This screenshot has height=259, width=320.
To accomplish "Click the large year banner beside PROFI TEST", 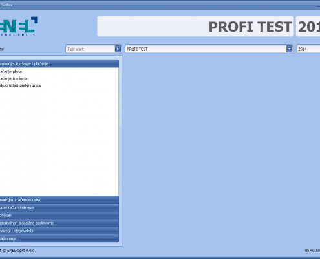I will 308,27.
